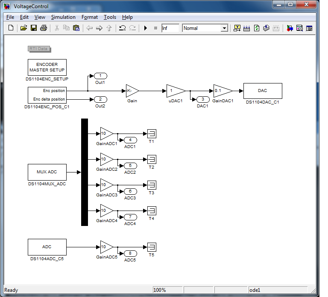Image resolution: width=328 pixels, height=297 pixels.
Task: Open the View menu
Action: coord(40,17)
